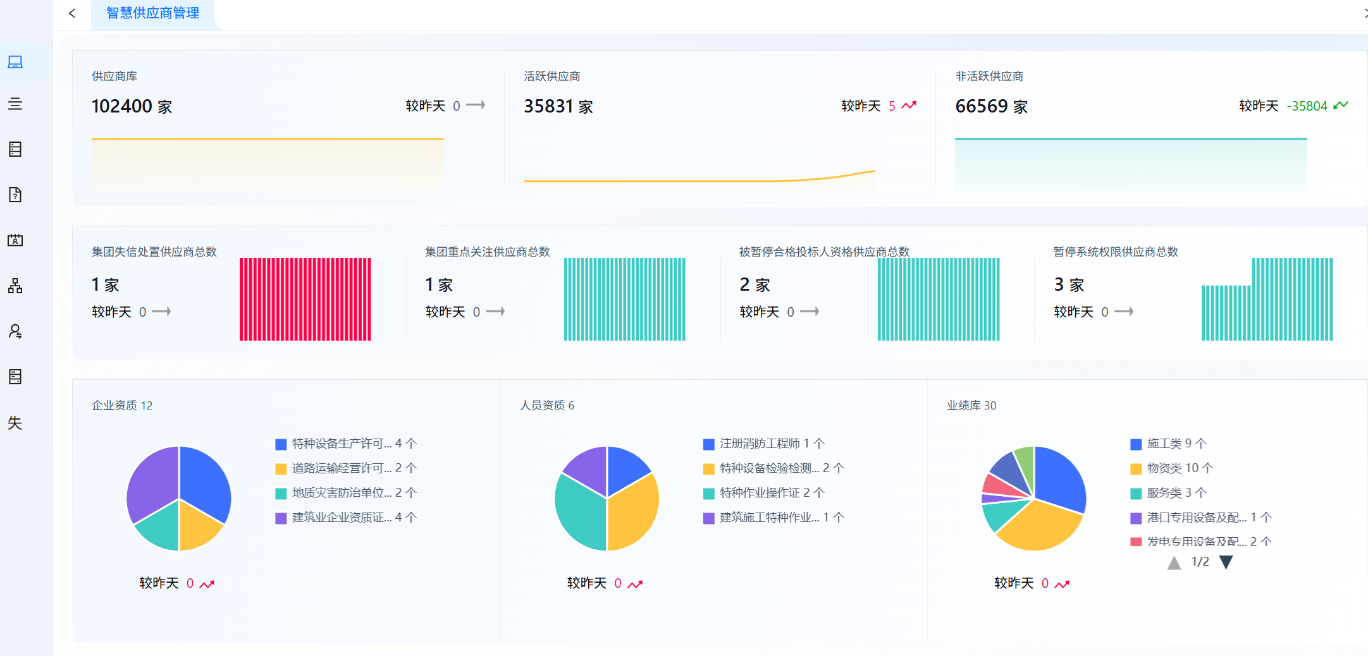Click the yellow slice of 人员资质 pie
This screenshot has width=1368, height=656.
632,513
